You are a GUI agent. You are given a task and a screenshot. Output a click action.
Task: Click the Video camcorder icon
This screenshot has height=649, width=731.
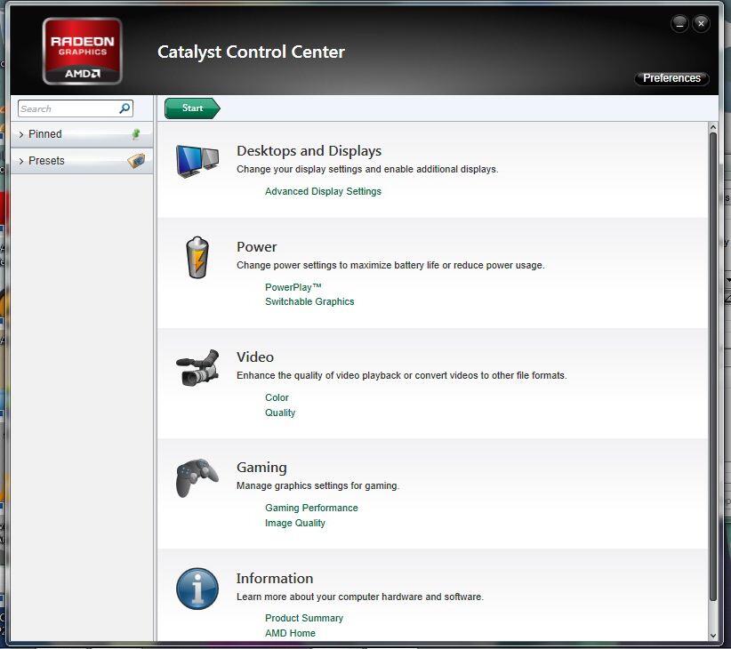click(197, 367)
